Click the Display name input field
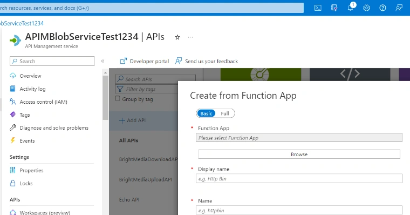 pos(299,179)
